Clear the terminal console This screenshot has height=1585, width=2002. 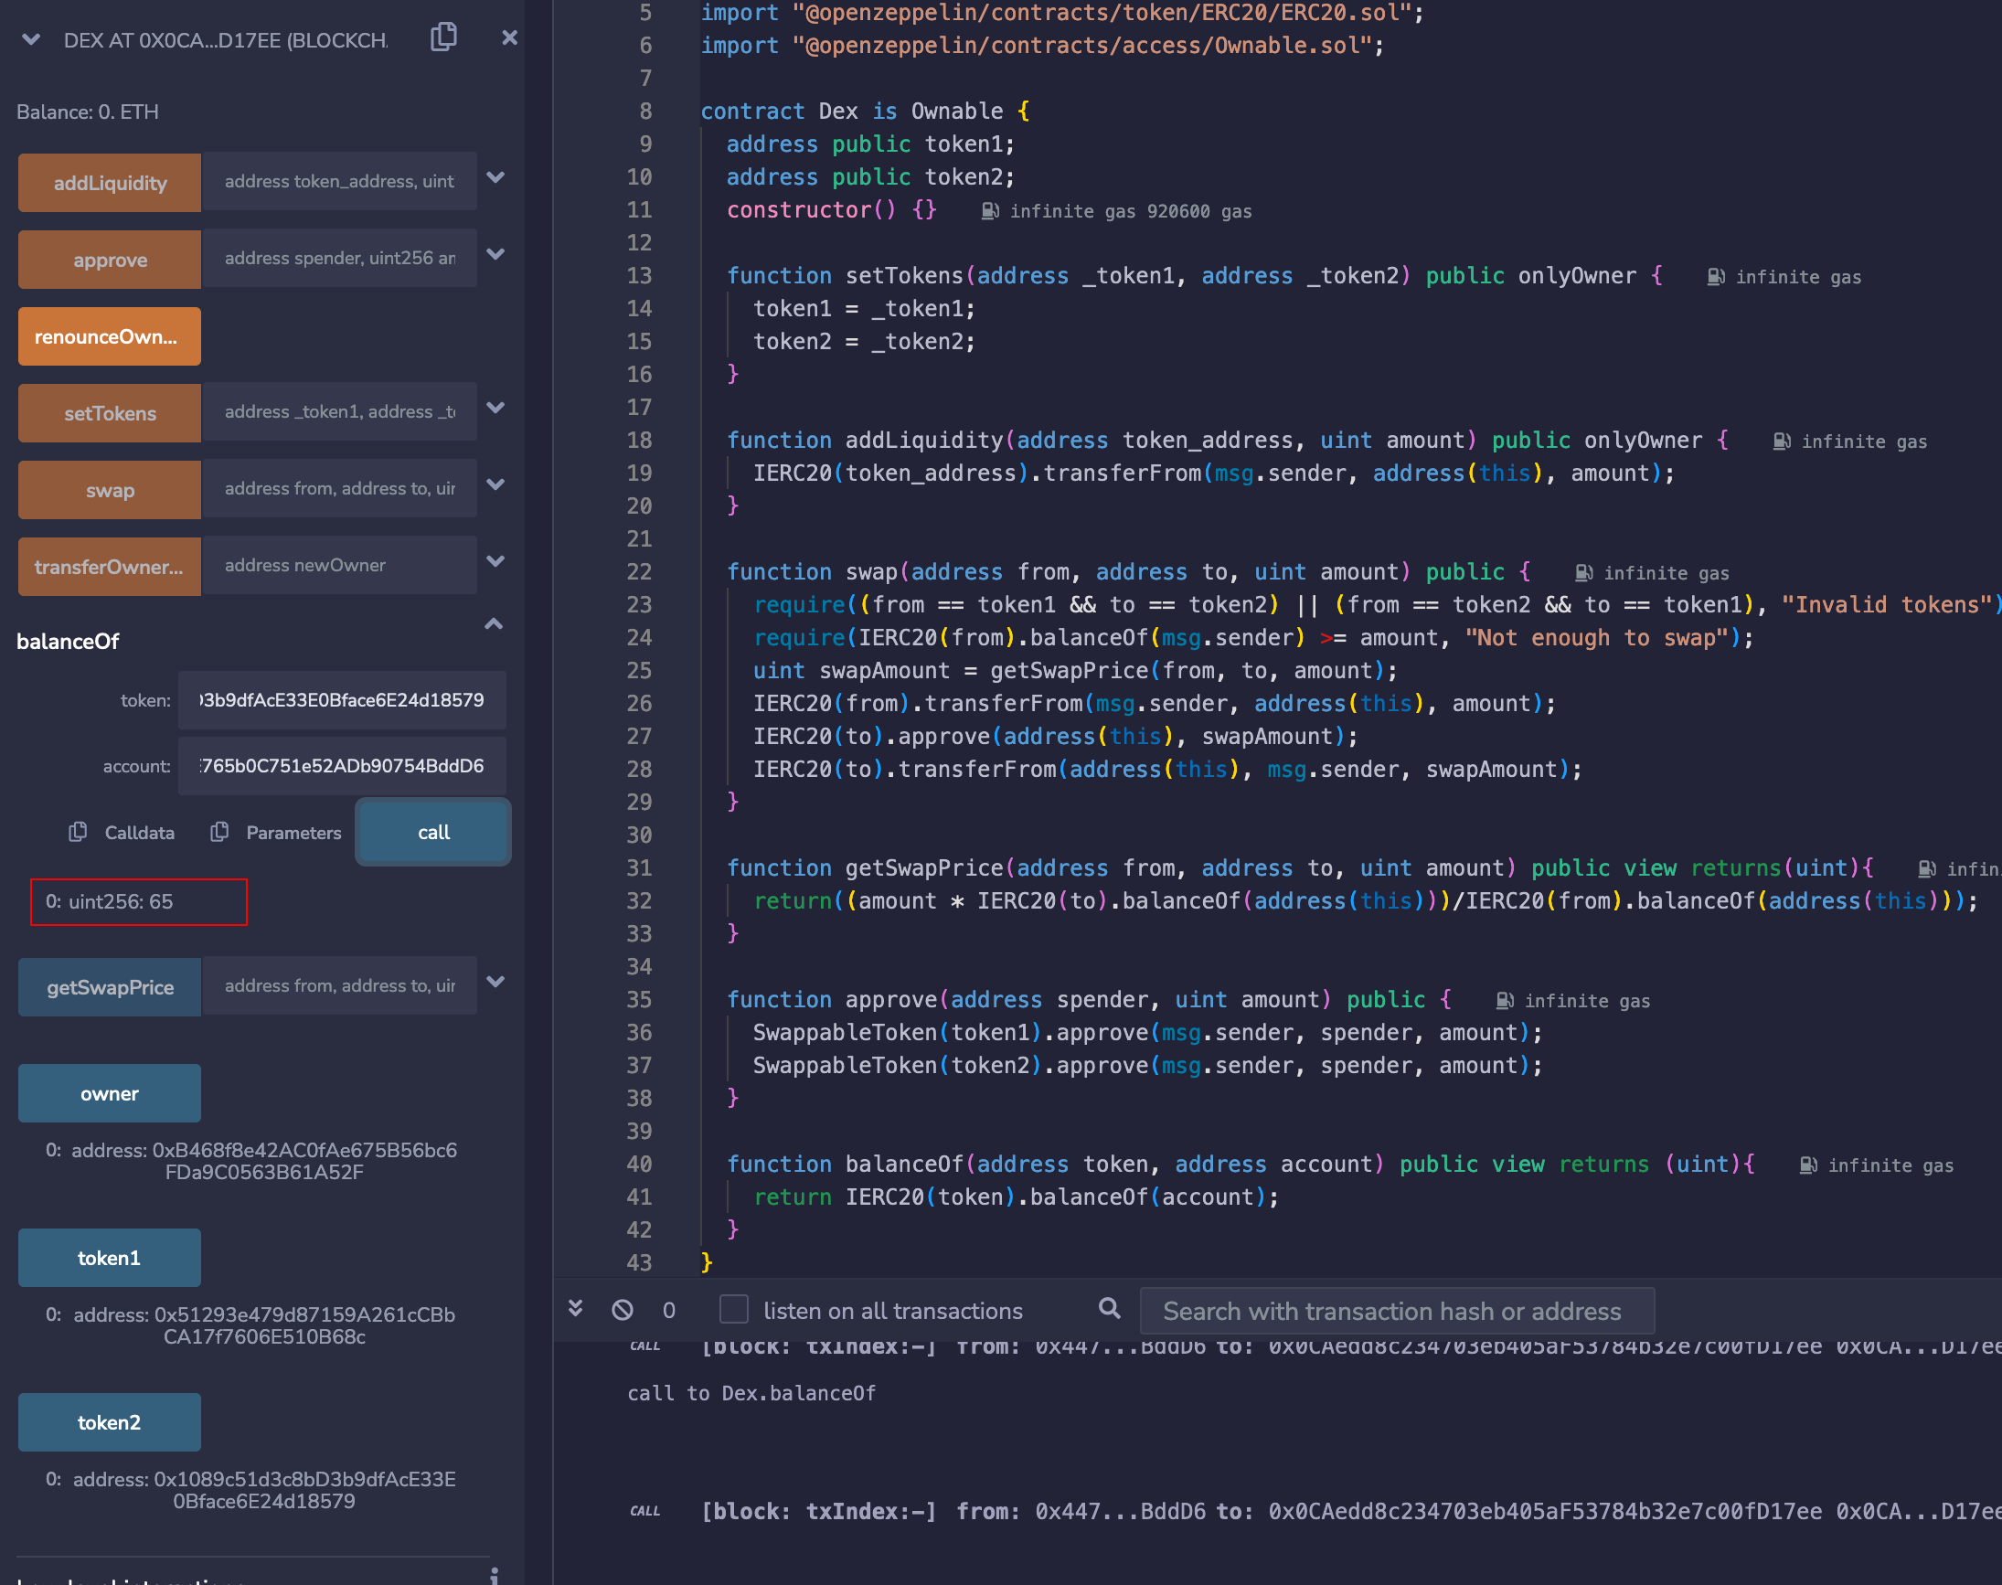[623, 1310]
